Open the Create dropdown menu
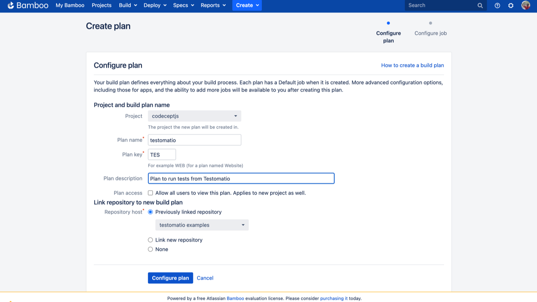 click(247, 5)
